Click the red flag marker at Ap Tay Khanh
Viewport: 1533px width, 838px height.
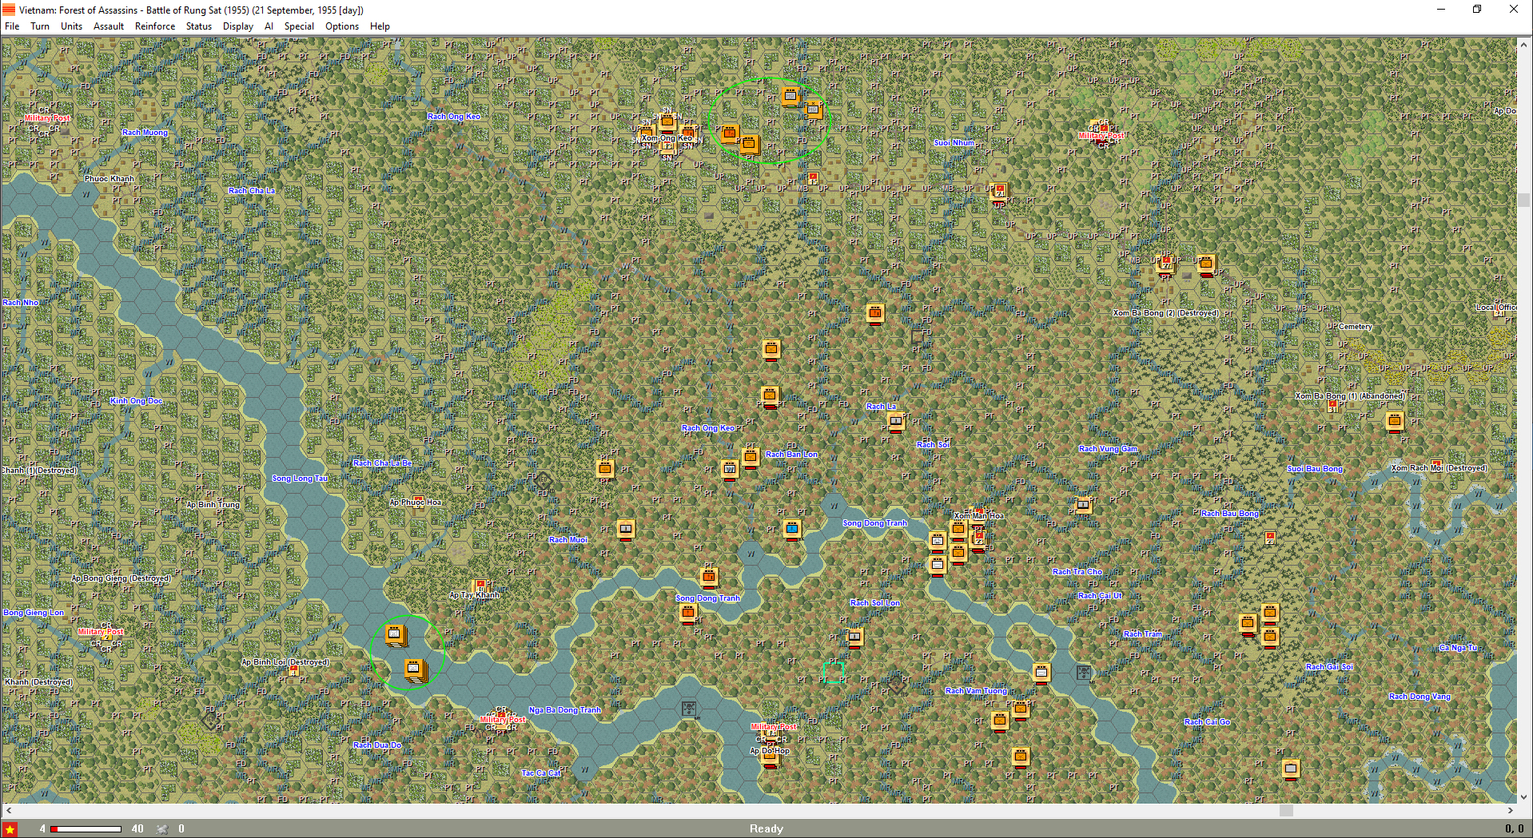click(480, 586)
